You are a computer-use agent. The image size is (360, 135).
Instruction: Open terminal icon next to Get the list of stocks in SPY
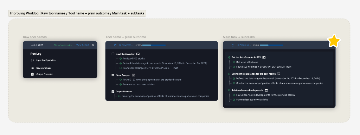tap(264, 58)
